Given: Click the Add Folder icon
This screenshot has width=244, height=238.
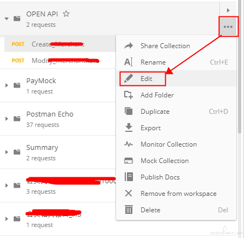Looking at the screenshot, I should (x=129, y=95).
